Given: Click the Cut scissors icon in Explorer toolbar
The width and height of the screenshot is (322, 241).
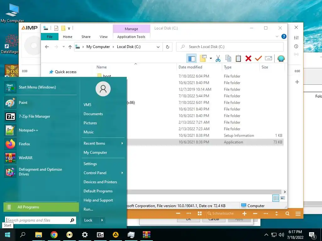Looking at the screenshot, I should pyautogui.click(x=218, y=59).
